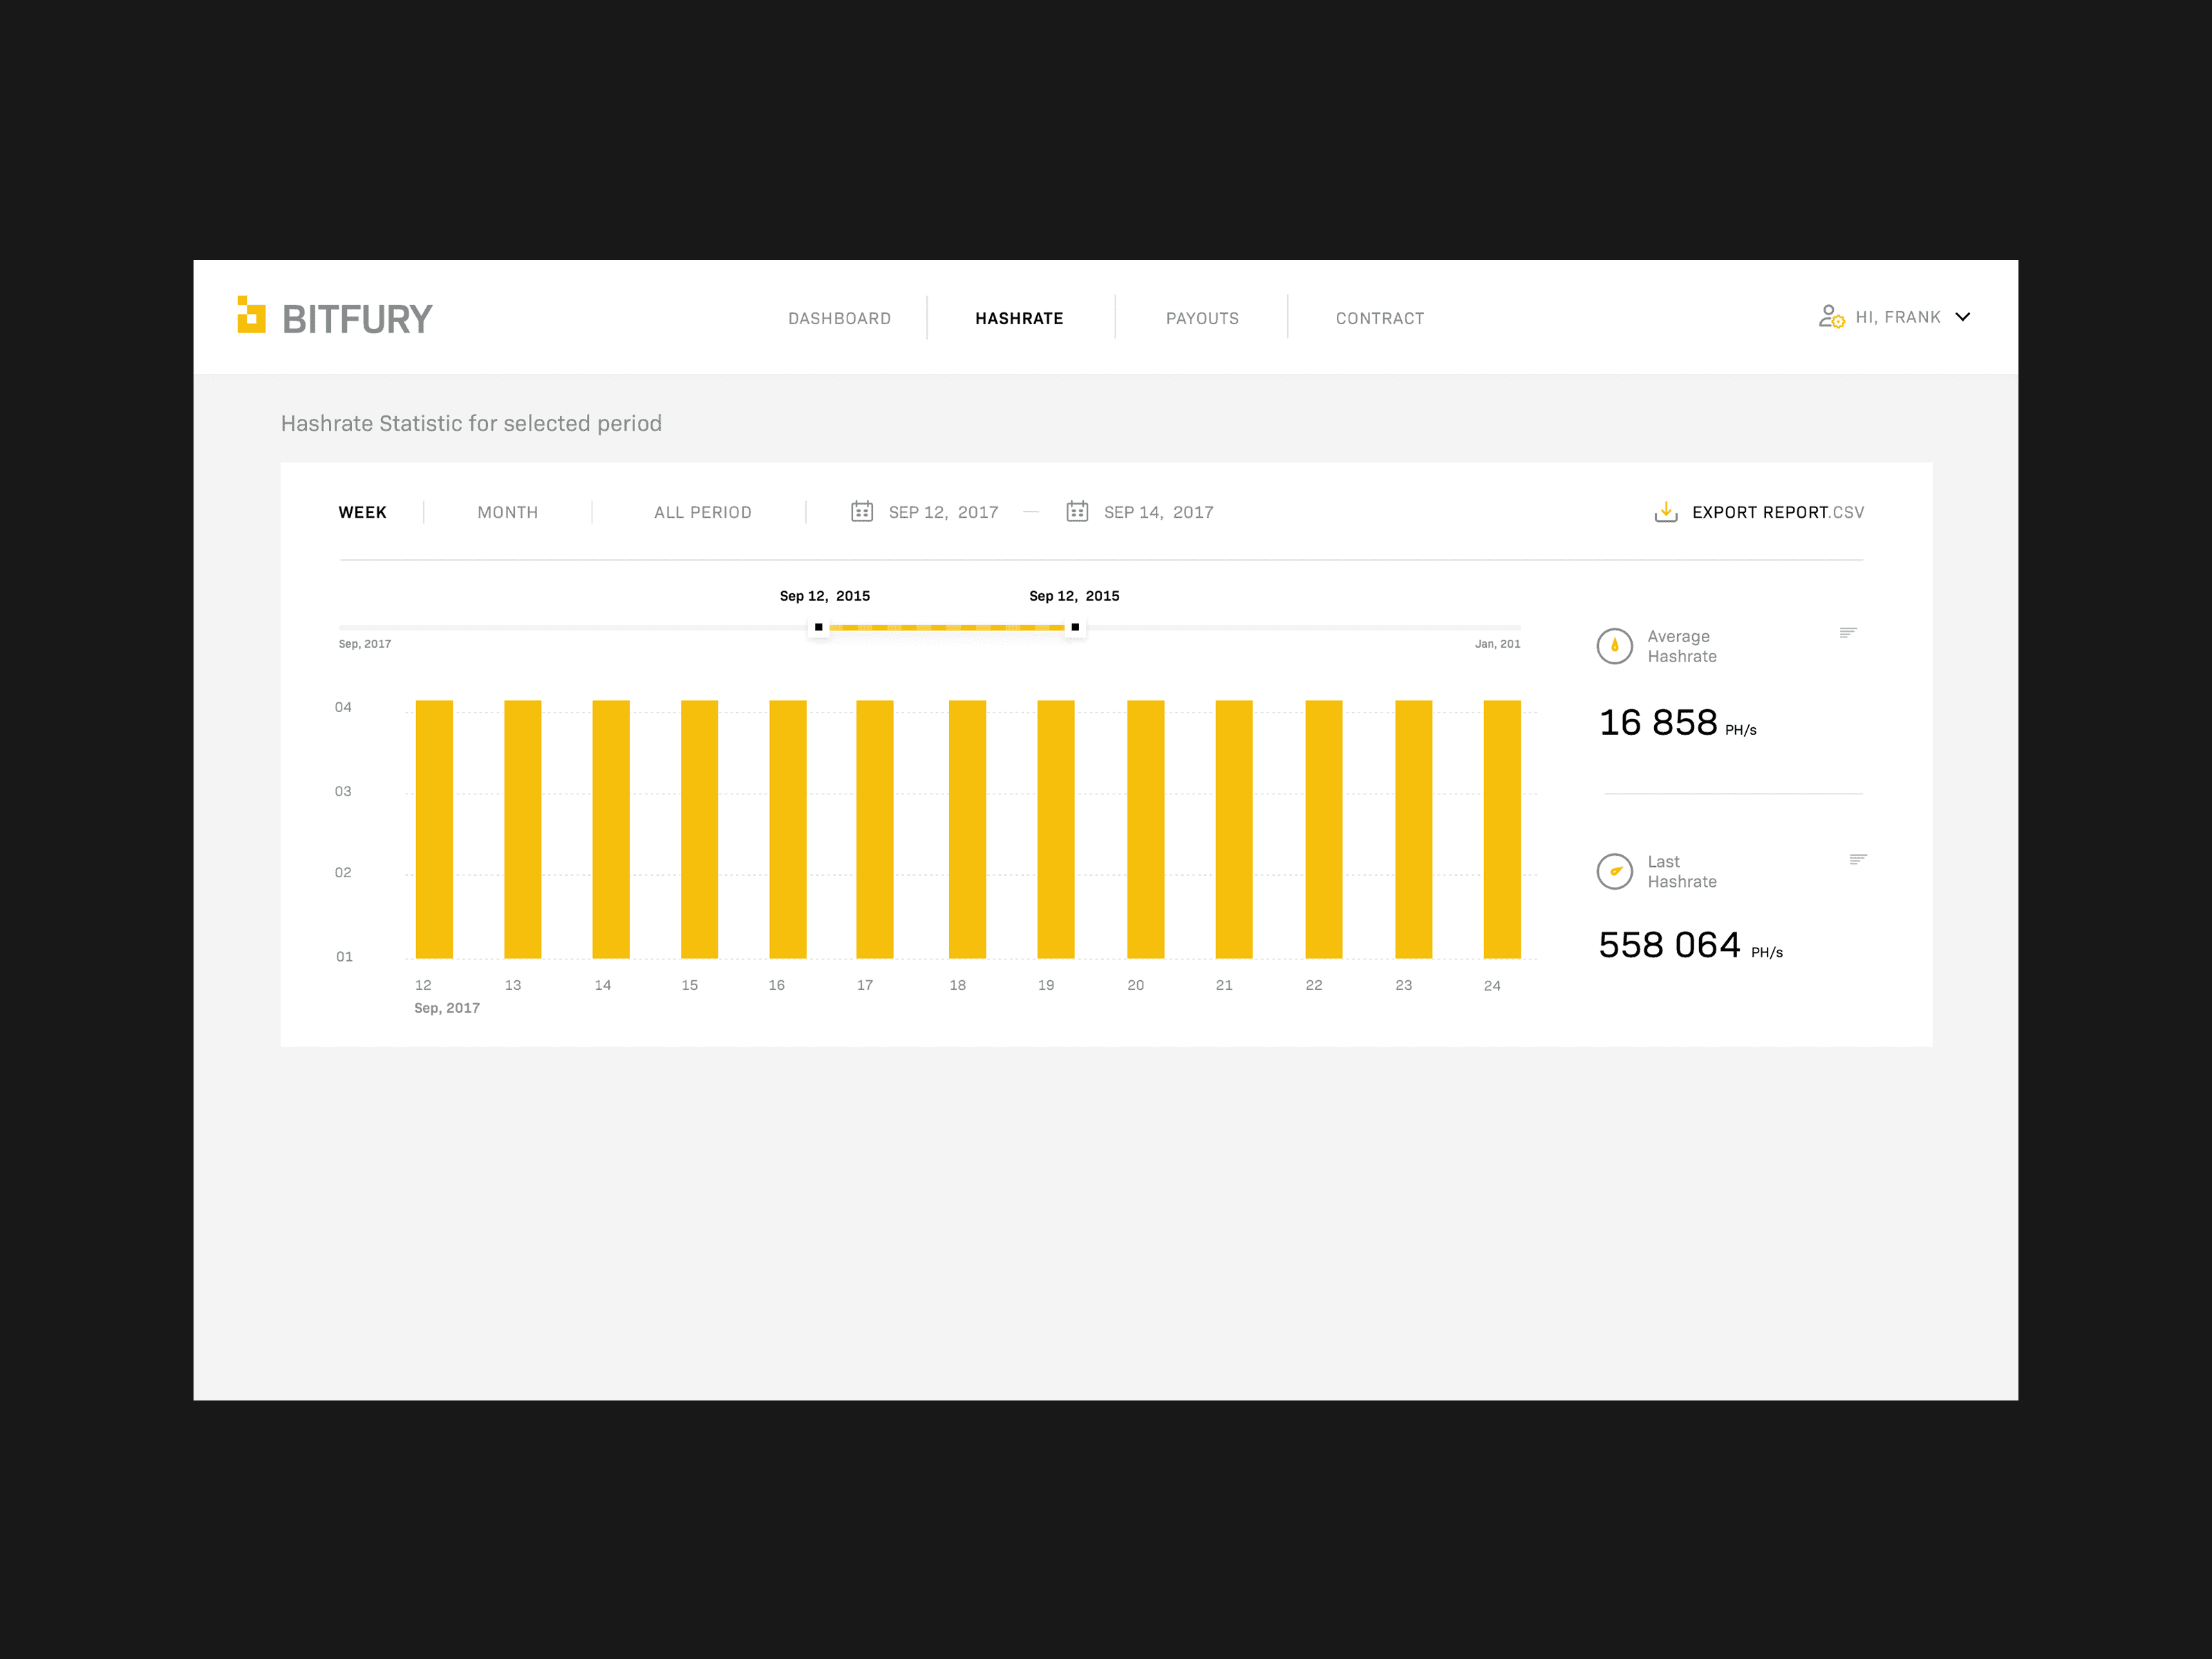
Task: Click the Bitfury logo icon
Action: [251, 315]
